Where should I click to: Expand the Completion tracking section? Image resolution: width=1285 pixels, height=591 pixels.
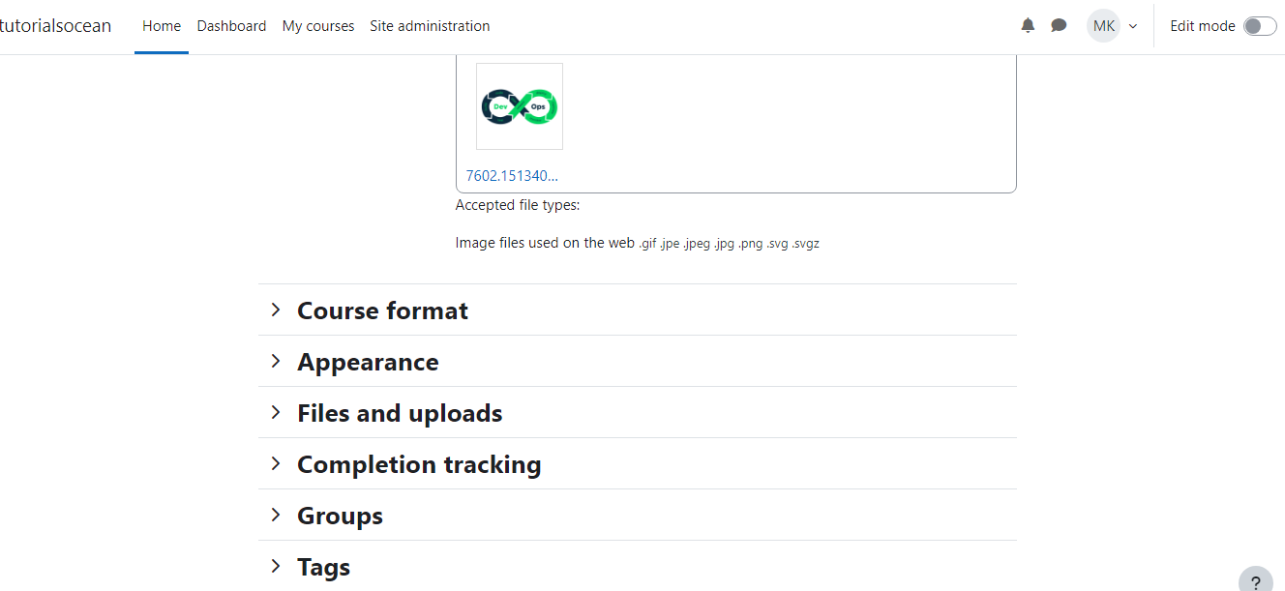pyautogui.click(x=419, y=464)
